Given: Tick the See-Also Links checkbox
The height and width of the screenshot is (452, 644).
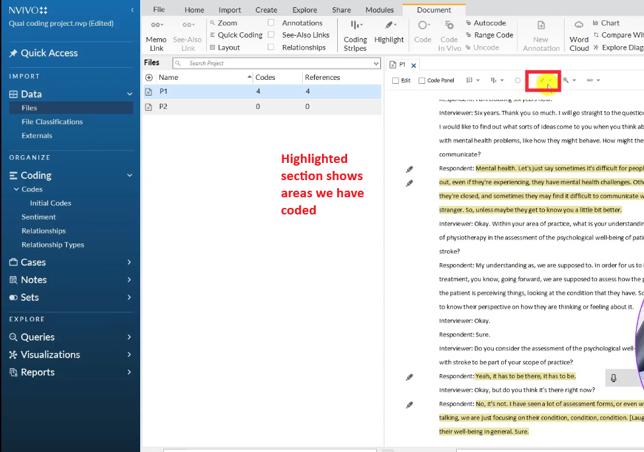Looking at the screenshot, I should tap(271, 35).
